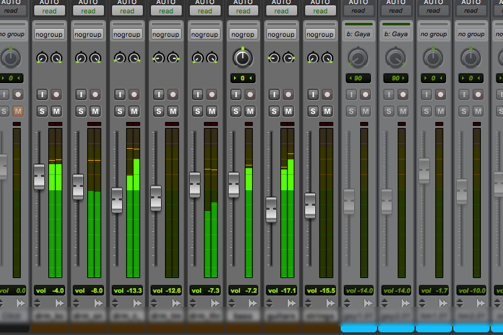This screenshot has width=503, height=335.
Task: Open automation mode selector on vol -13.3 channel
Action: point(127,11)
